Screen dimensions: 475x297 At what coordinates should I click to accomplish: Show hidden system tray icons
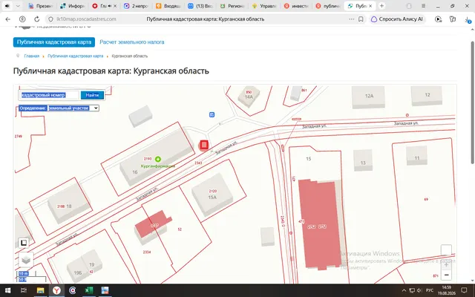(x=404, y=290)
